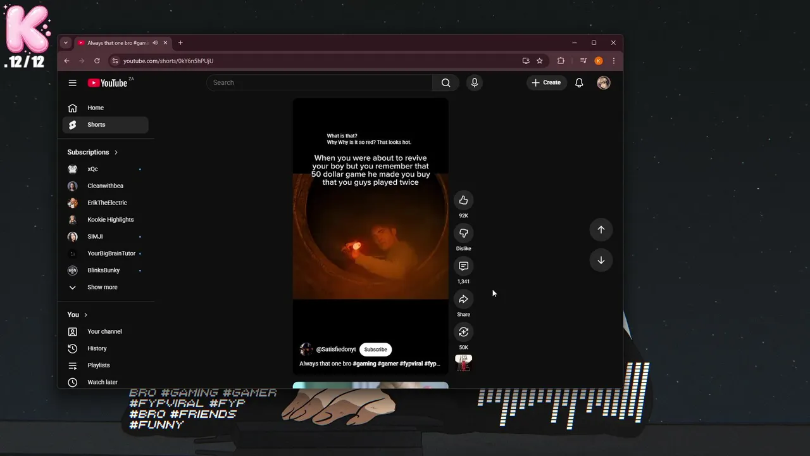The image size is (810, 456).
Task: Open the BlinksBunky channel
Action: (x=105, y=270)
